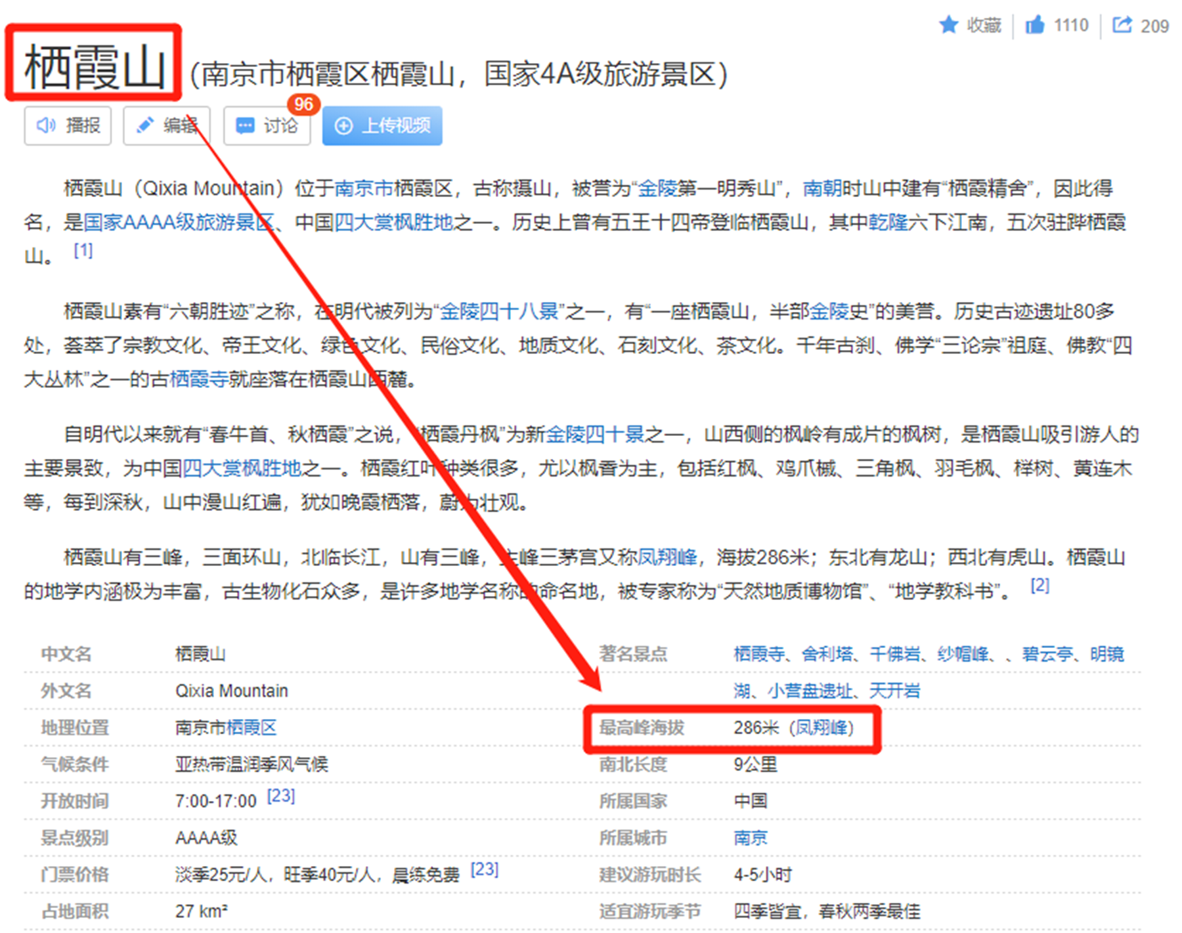
Task: Open the 栖霞区 link in 地理位置 row
Action: point(252,727)
